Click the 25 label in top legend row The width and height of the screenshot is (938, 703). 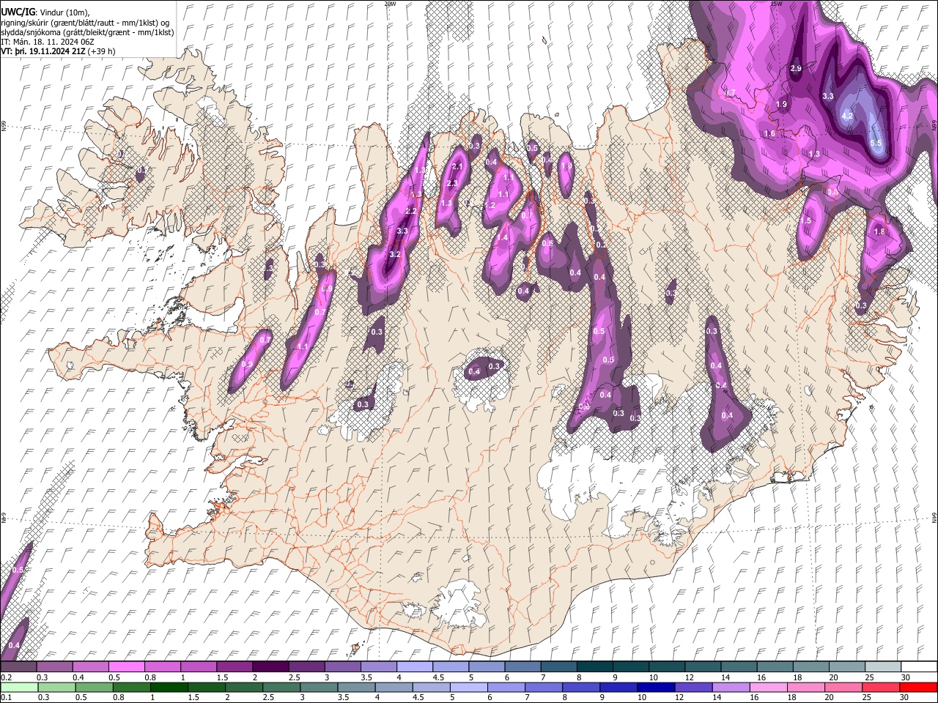coord(869,677)
